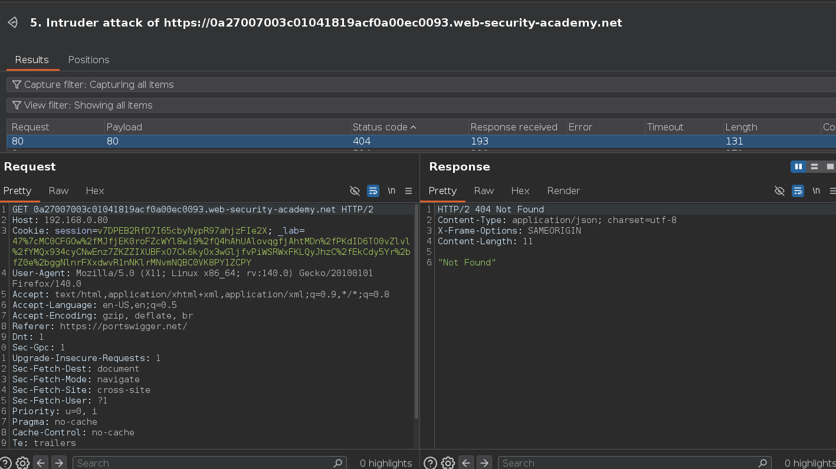Viewport: 836px width, 469px height.
Task: Select tabbed layout icon
Action: click(830, 167)
